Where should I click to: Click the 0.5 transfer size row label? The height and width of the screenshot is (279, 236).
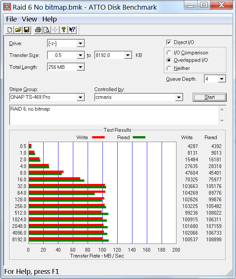pyautogui.click(x=23, y=146)
